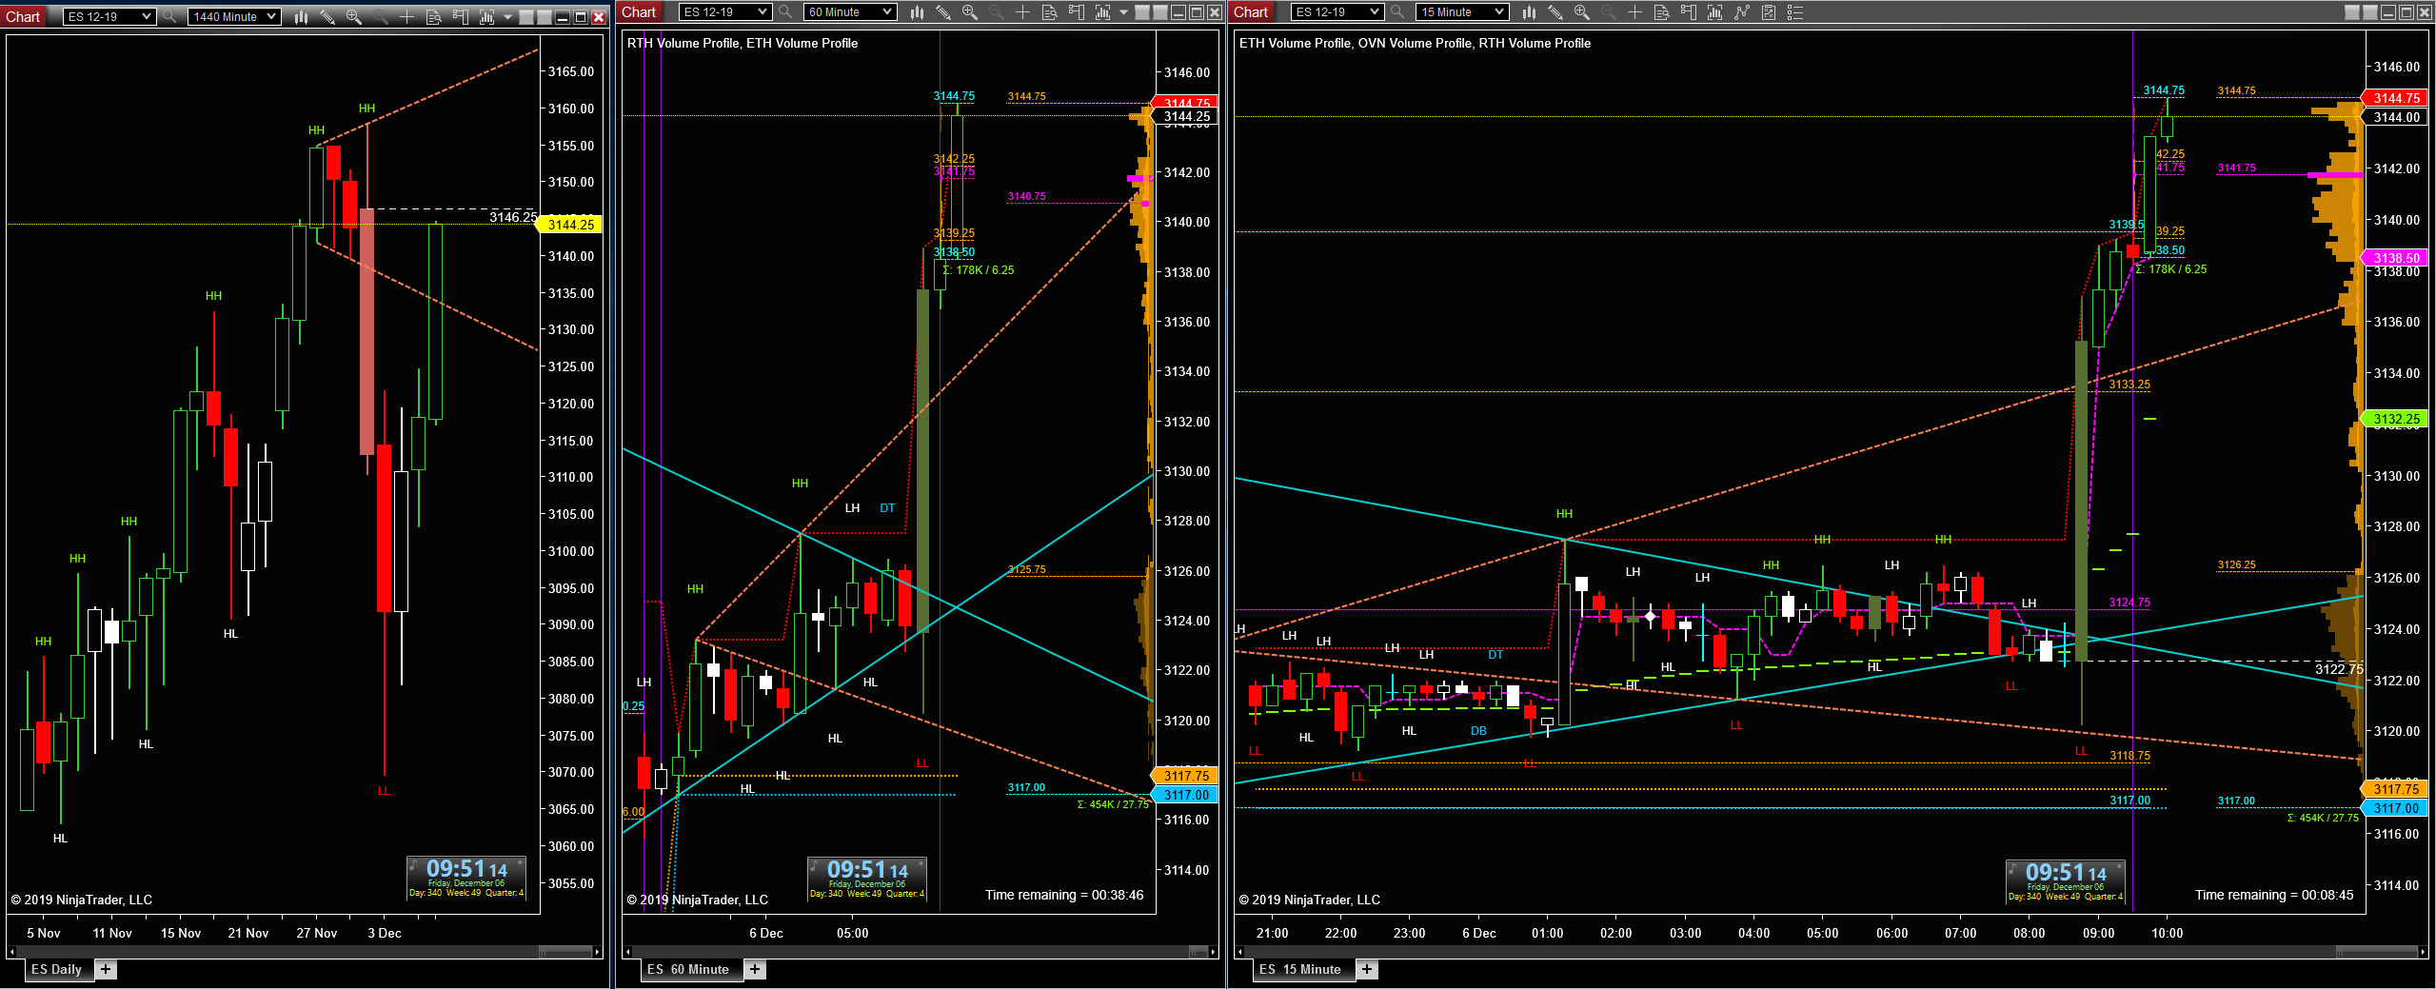The width and height of the screenshot is (2436, 989).
Task: Enable crosshair in 15 Minute chart
Action: click(1634, 12)
